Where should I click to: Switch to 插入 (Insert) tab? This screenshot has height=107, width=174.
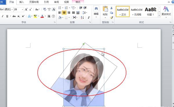coord(21,2)
